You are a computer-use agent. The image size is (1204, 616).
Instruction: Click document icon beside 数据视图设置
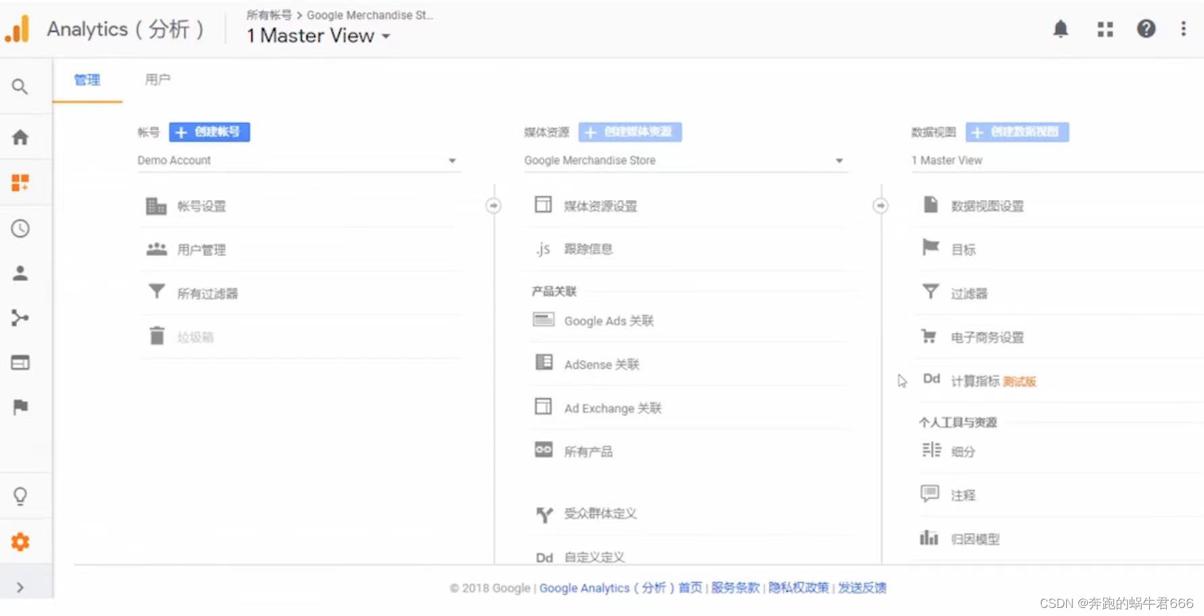tap(930, 205)
